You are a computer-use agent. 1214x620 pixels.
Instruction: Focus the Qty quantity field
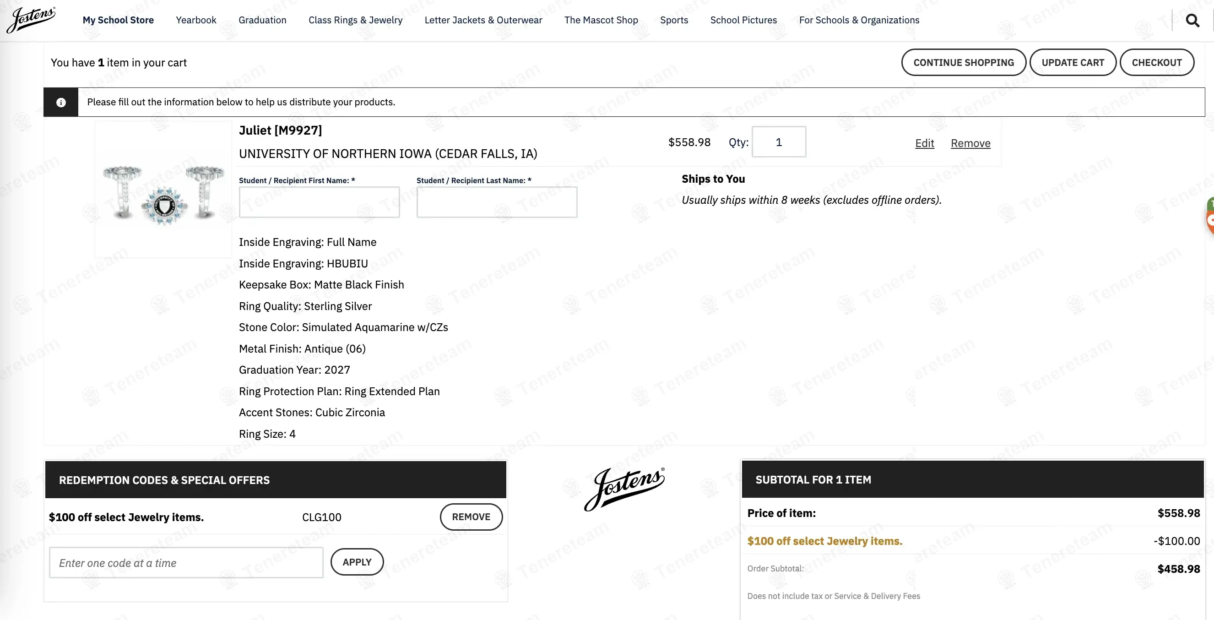coord(779,142)
